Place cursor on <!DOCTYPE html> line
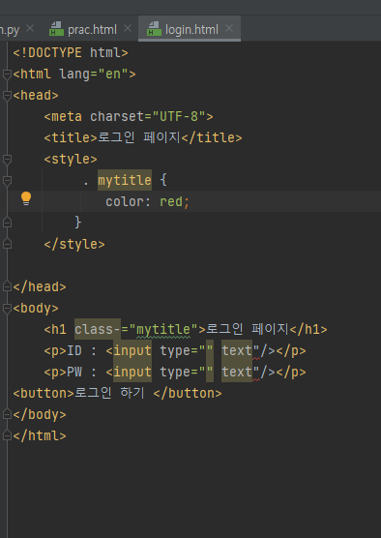Viewport: 381px width, 538px height. (71, 53)
